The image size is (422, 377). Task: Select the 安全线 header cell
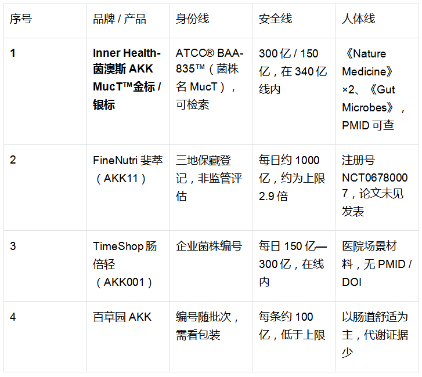pyautogui.click(x=294, y=20)
